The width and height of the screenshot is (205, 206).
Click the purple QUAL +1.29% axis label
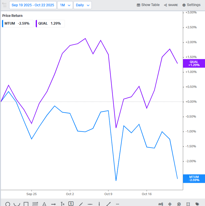point(194,64)
